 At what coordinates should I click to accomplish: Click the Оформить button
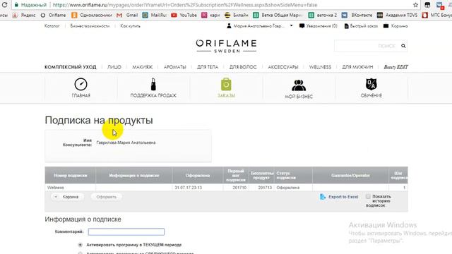(107, 197)
